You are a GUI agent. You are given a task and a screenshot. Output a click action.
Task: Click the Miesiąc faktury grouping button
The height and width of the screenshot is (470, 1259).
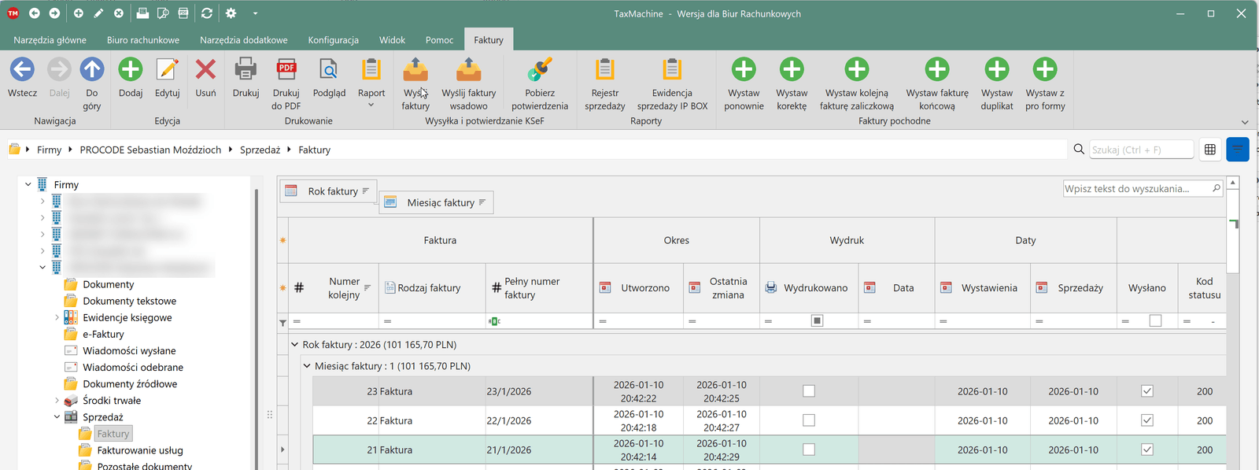(441, 202)
